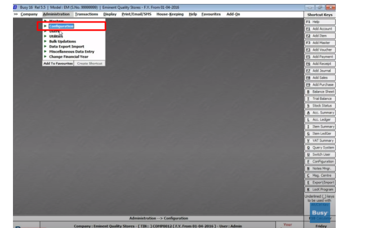
Task: Select Data Export Import entry
Action: coord(66,46)
